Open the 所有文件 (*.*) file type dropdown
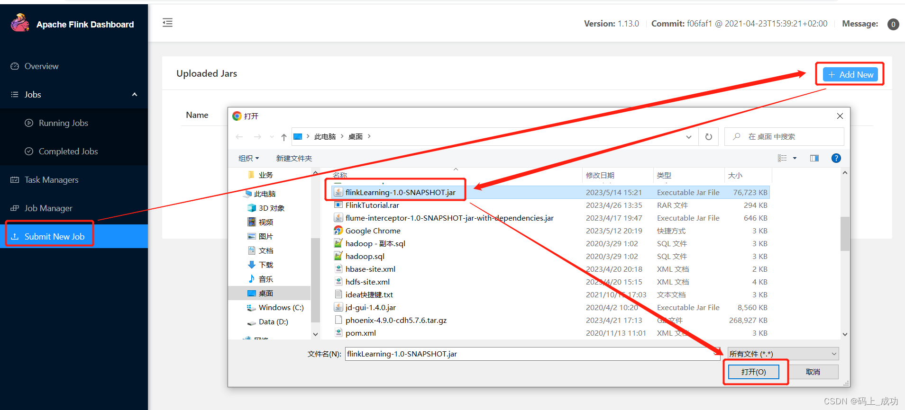The width and height of the screenshot is (905, 410). pos(783,354)
